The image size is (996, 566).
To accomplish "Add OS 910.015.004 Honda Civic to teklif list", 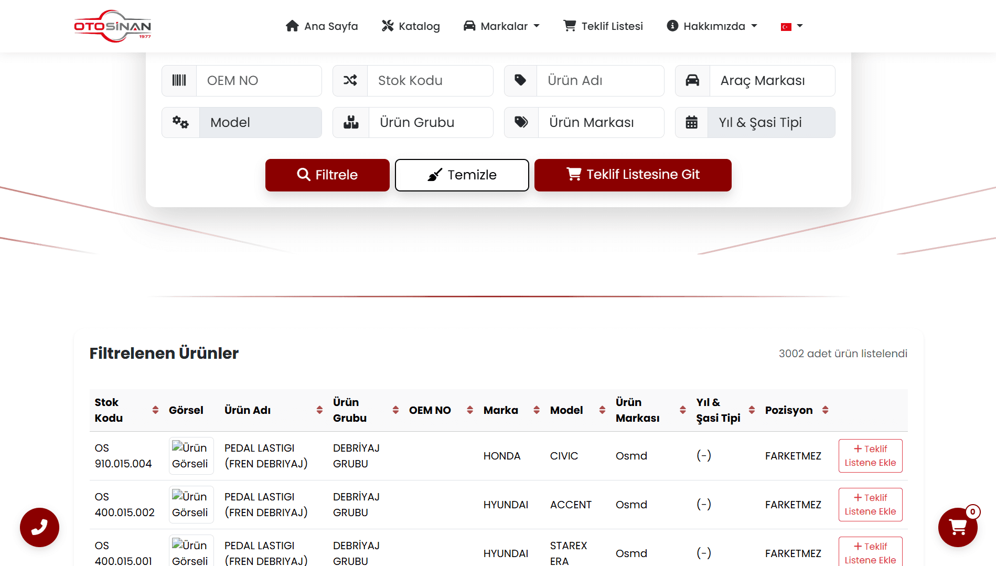I will click(x=870, y=456).
